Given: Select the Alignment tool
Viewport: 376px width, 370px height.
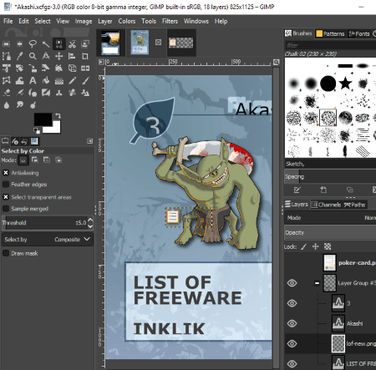Looking at the screenshot, I should (72, 56).
